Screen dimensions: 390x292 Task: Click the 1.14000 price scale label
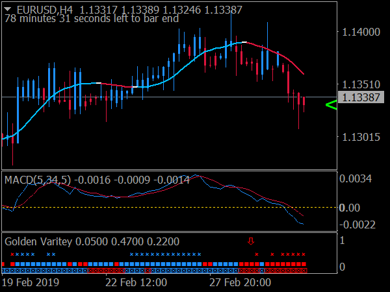(361, 32)
